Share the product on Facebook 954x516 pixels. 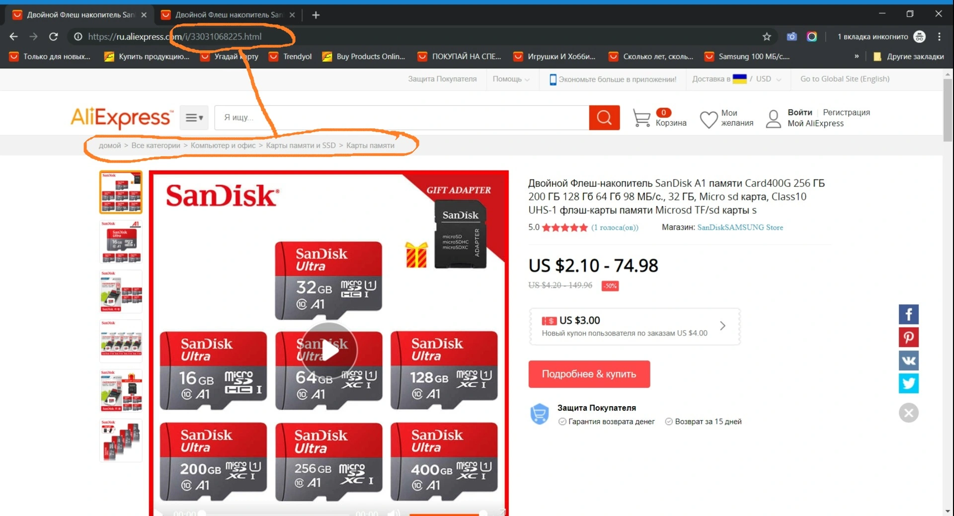point(909,314)
